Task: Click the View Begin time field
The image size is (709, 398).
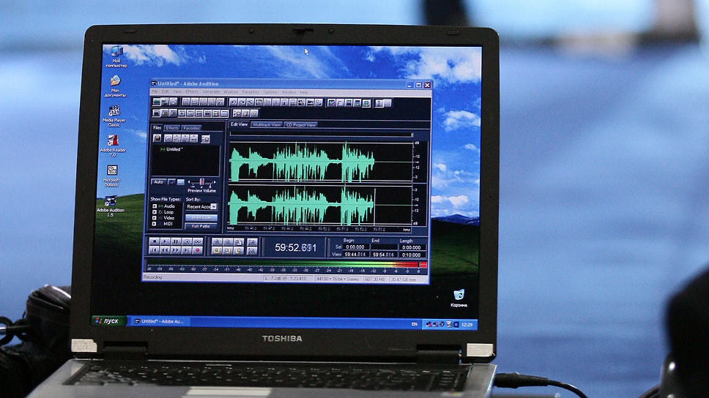Action: [x=355, y=255]
